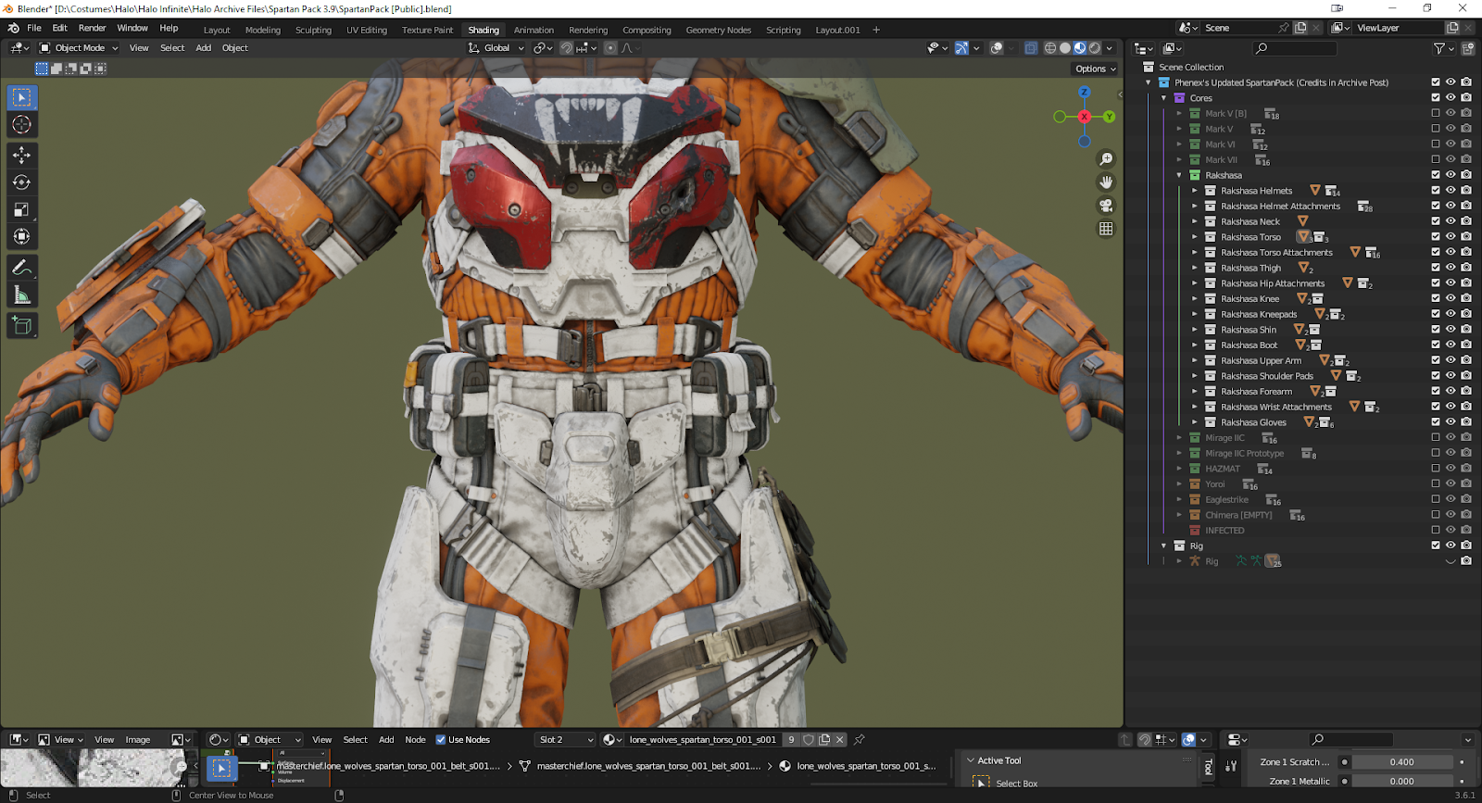This screenshot has width=1482, height=803.
Task: Click the Object menu in the viewport header
Action: click(234, 48)
